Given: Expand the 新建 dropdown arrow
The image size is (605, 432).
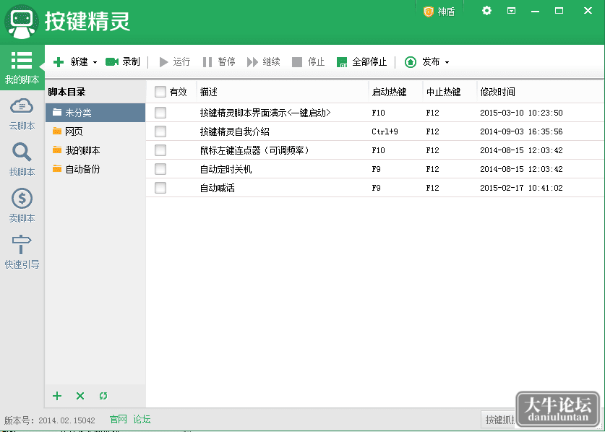Looking at the screenshot, I should coord(95,62).
